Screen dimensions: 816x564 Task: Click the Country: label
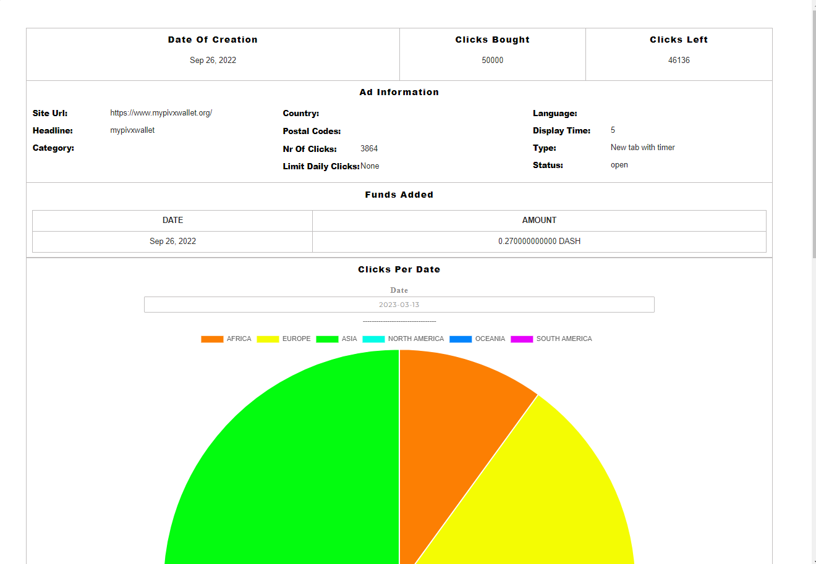tap(301, 113)
